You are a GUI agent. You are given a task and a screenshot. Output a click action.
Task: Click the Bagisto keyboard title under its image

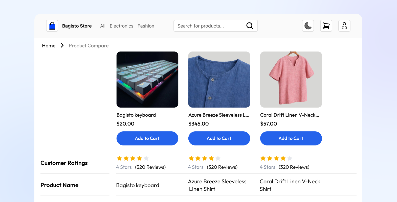136,115
